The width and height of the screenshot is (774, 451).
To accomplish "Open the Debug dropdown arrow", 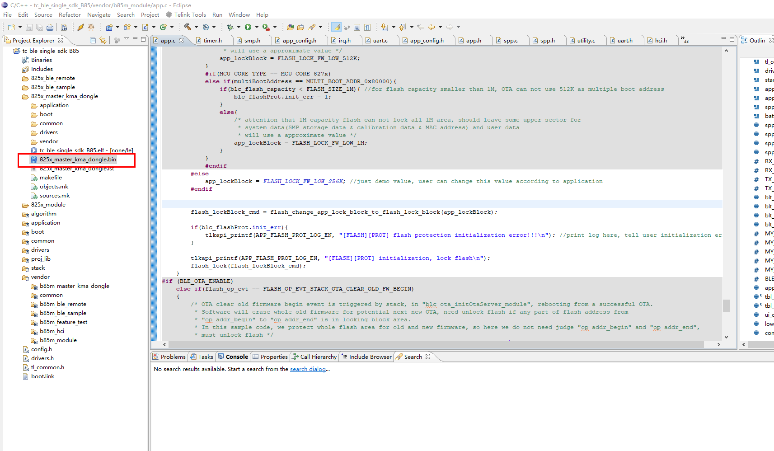I will coord(238,27).
